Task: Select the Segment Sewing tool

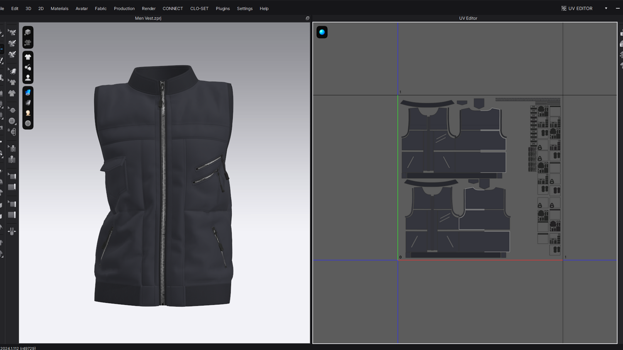Action: pyautogui.click(x=12, y=43)
